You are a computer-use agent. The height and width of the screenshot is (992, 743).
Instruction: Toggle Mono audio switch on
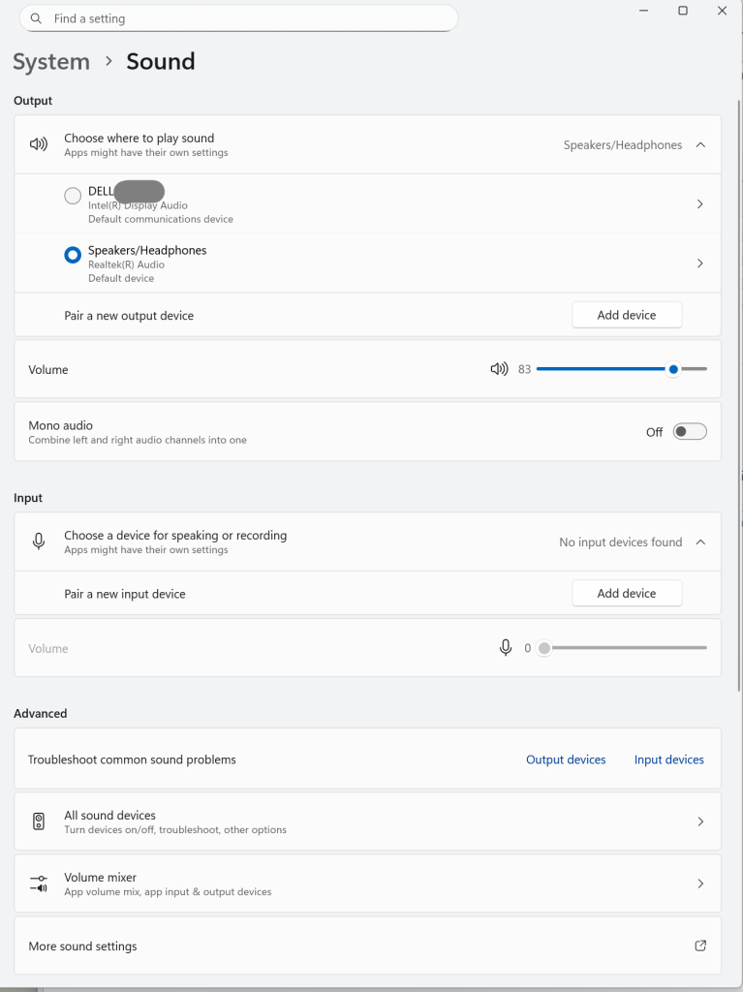pos(690,432)
